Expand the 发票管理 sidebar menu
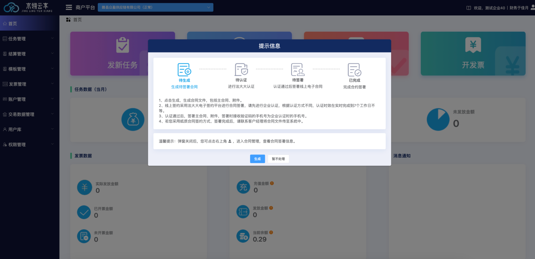Image resolution: width=535 pixels, height=259 pixels. (28, 84)
